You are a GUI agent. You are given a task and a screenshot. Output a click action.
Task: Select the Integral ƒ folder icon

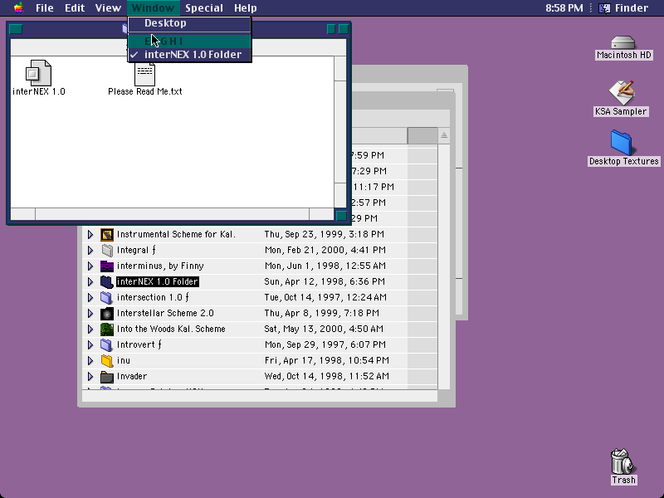pyautogui.click(x=107, y=251)
